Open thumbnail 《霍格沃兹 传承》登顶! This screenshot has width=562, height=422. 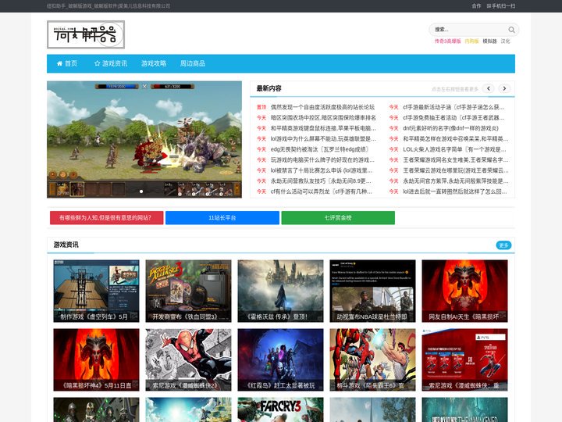(x=280, y=291)
